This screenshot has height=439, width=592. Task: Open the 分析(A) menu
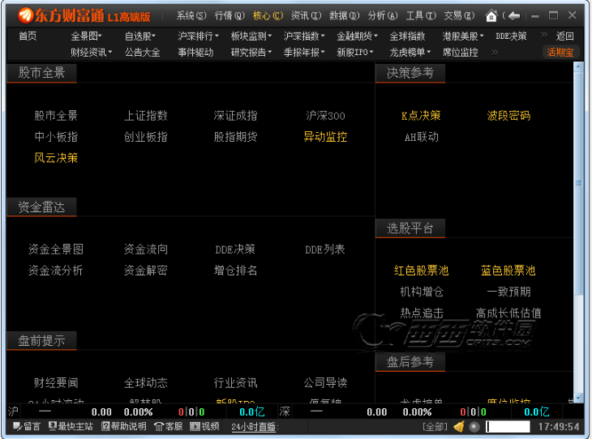(383, 16)
